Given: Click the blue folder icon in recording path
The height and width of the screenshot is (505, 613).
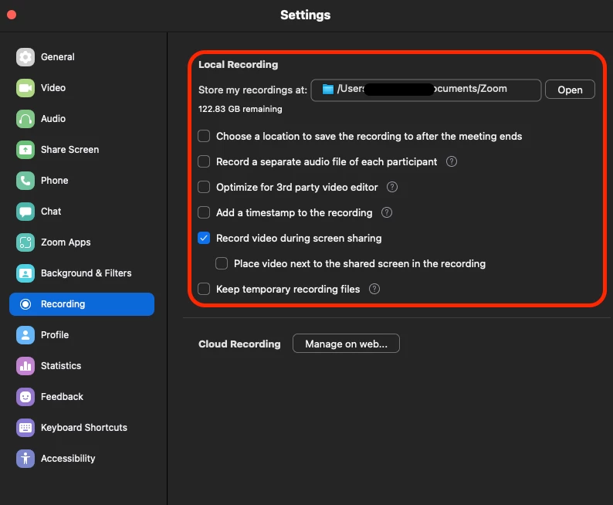Looking at the screenshot, I should 327,89.
